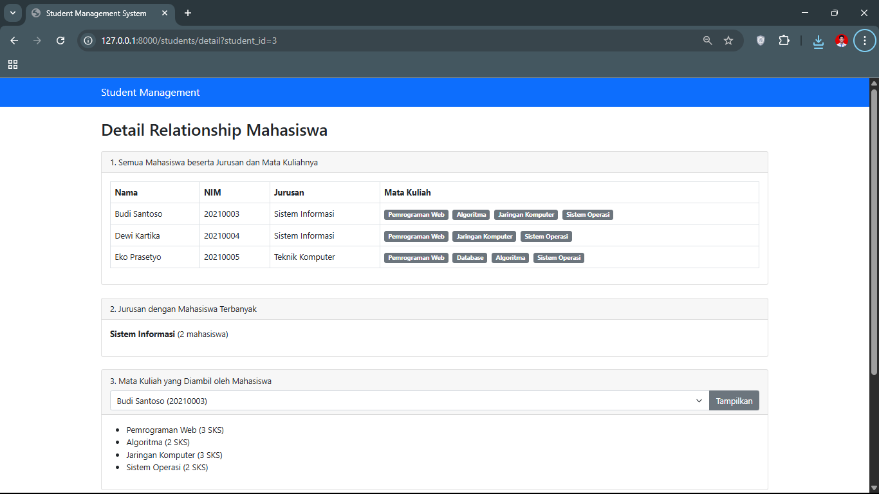
Task: View site information icon beside URL
Action: click(89, 41)
